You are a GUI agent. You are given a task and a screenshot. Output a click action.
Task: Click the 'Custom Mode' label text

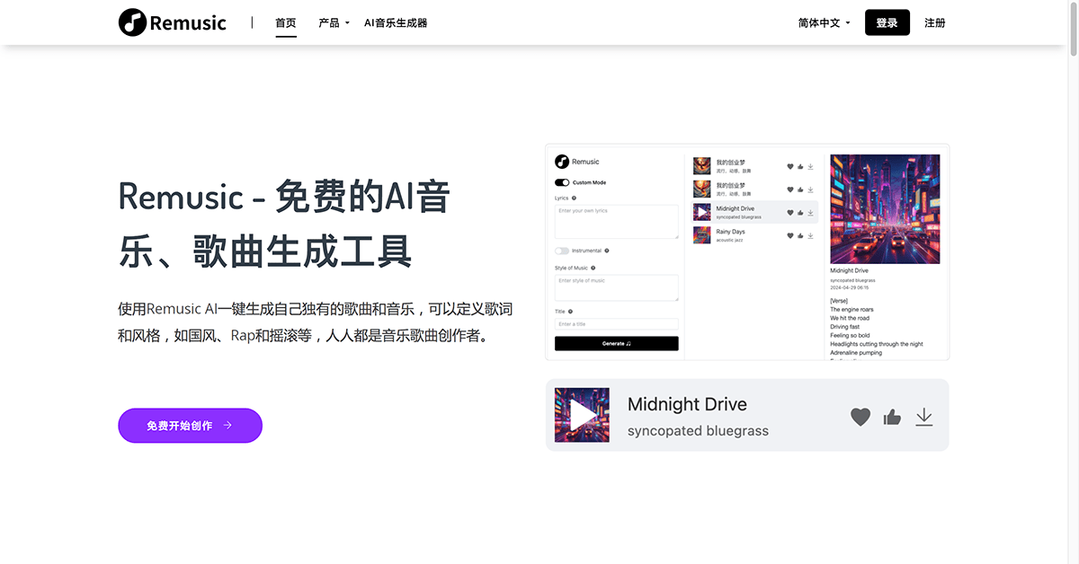click(589, 182)
